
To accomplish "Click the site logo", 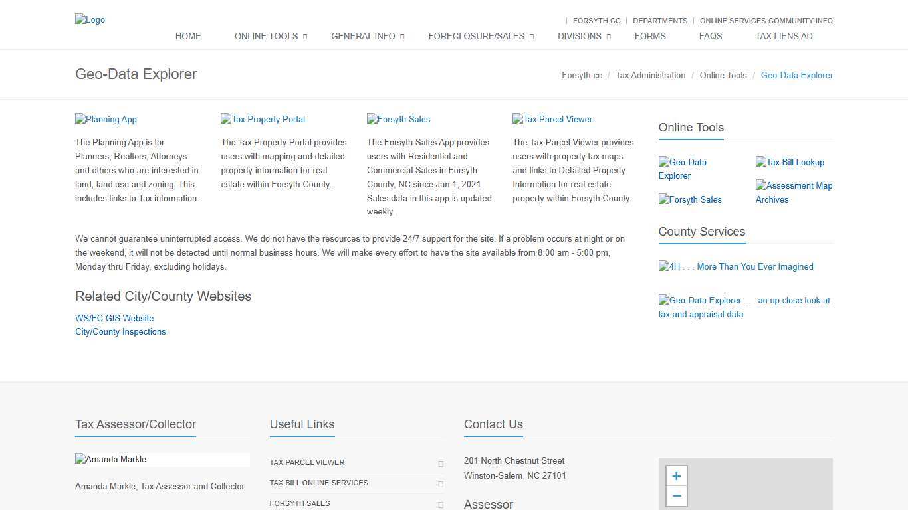I will coord(90,19).
